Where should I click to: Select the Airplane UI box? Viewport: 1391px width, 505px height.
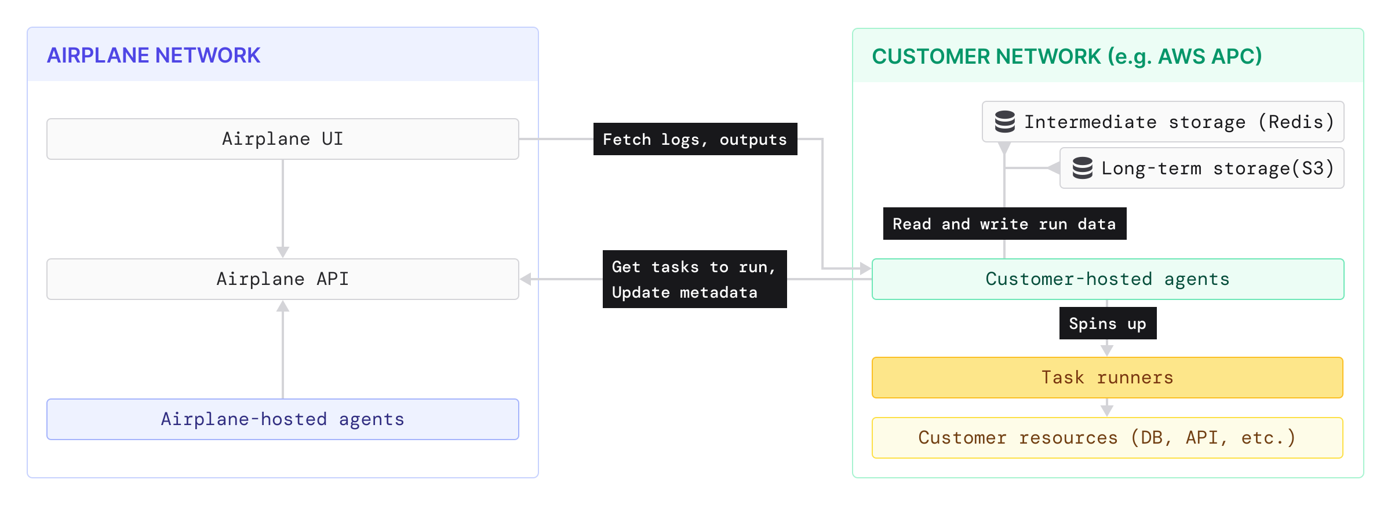(x=283, y=139)
